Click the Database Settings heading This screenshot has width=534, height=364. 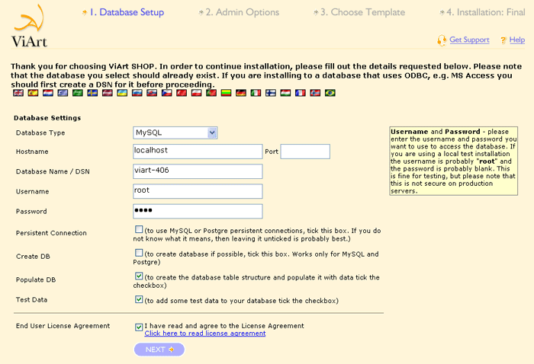tap(47, 118)
